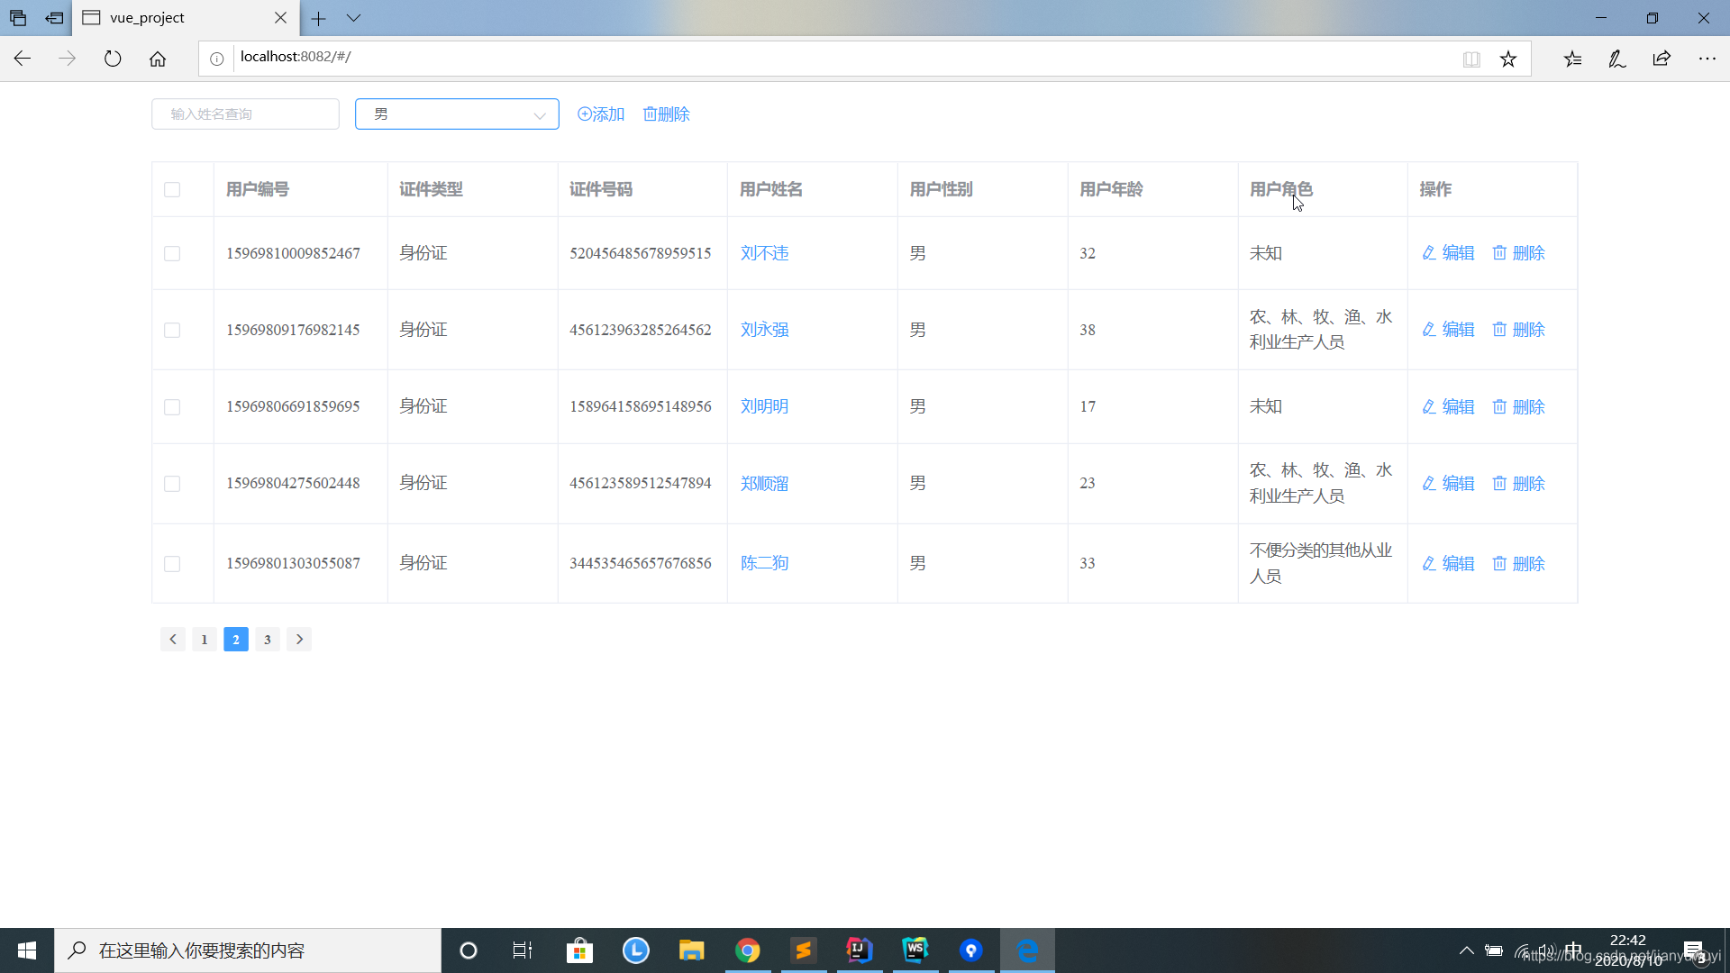Click the browser forward arrow

68,59
